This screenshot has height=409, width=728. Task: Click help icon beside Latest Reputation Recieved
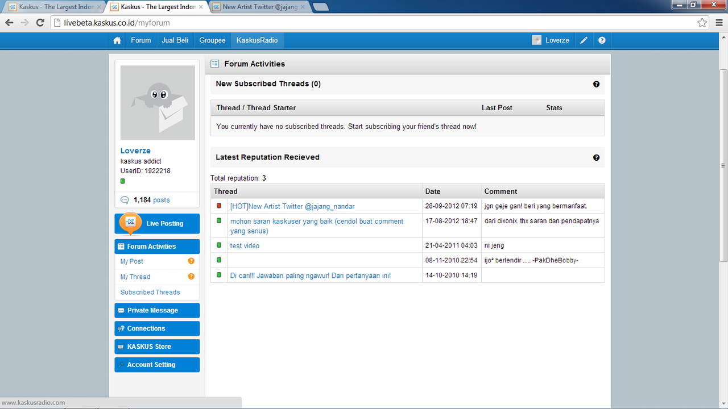tap(596, 157)
